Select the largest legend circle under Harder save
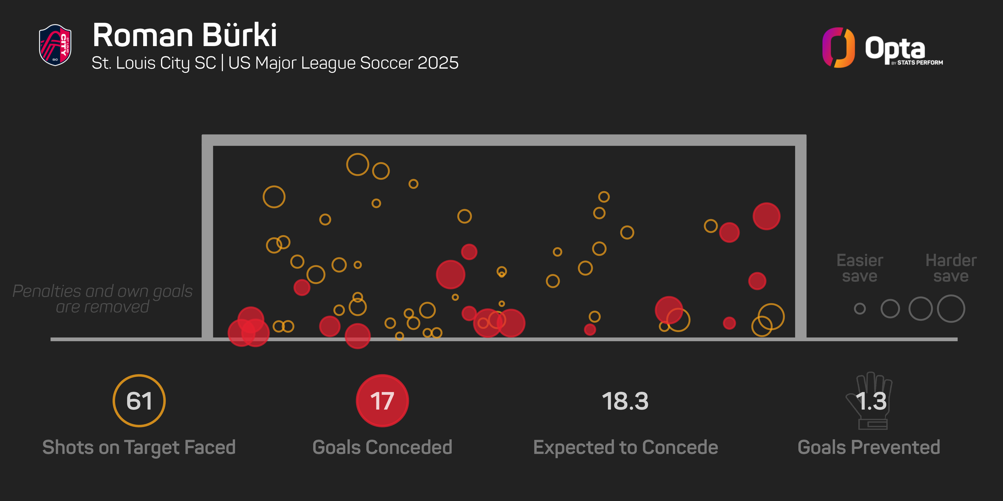 point(951,309)
